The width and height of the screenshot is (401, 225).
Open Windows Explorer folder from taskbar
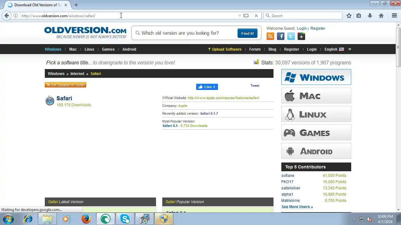point(47,219)
